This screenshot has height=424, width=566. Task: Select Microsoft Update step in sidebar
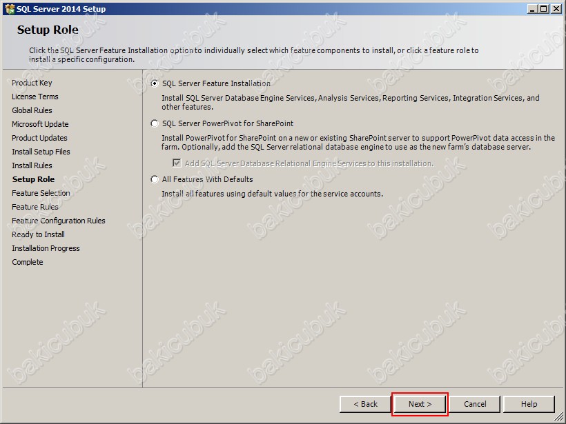click(40, 124)
